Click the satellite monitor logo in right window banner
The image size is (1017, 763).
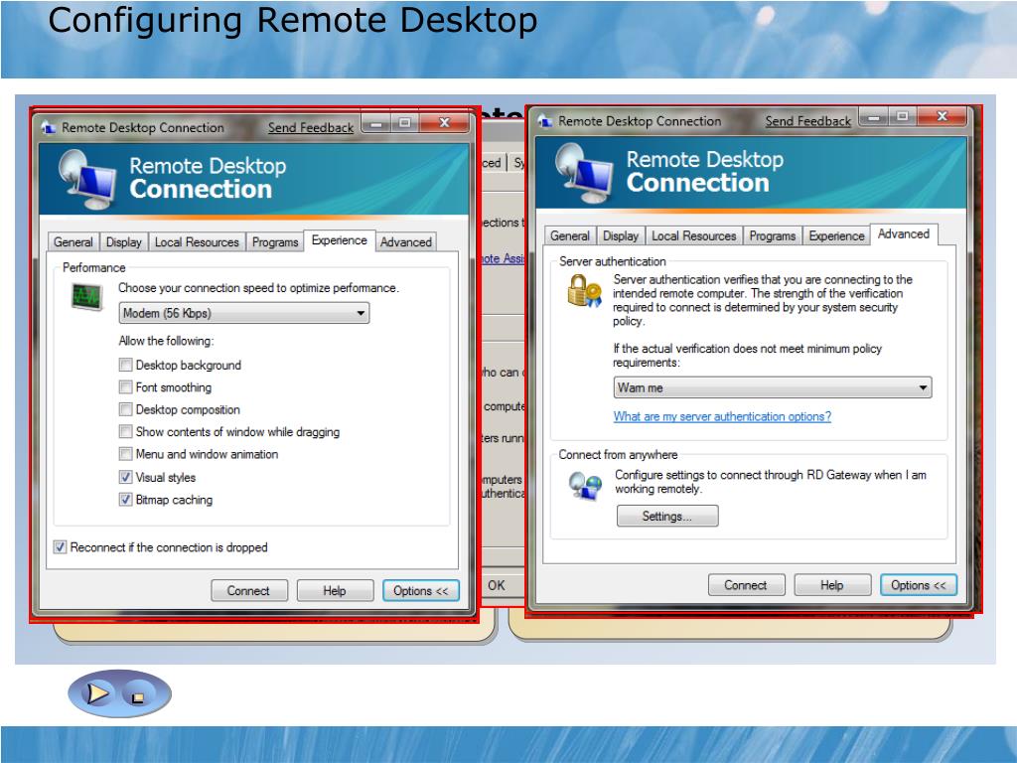(x=584, y=173)
